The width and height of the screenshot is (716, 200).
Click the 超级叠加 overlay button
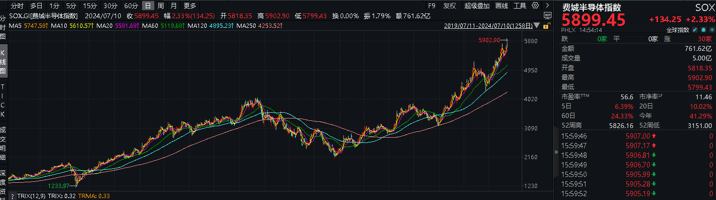point(477,6)
